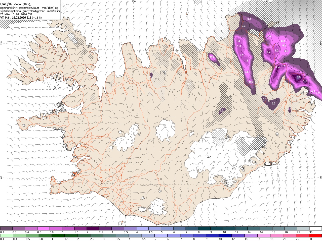The height and width of the screenshot is (241, 322).
Task: Pick the bright red rain swatch after 30
Action: coord(315,235)
